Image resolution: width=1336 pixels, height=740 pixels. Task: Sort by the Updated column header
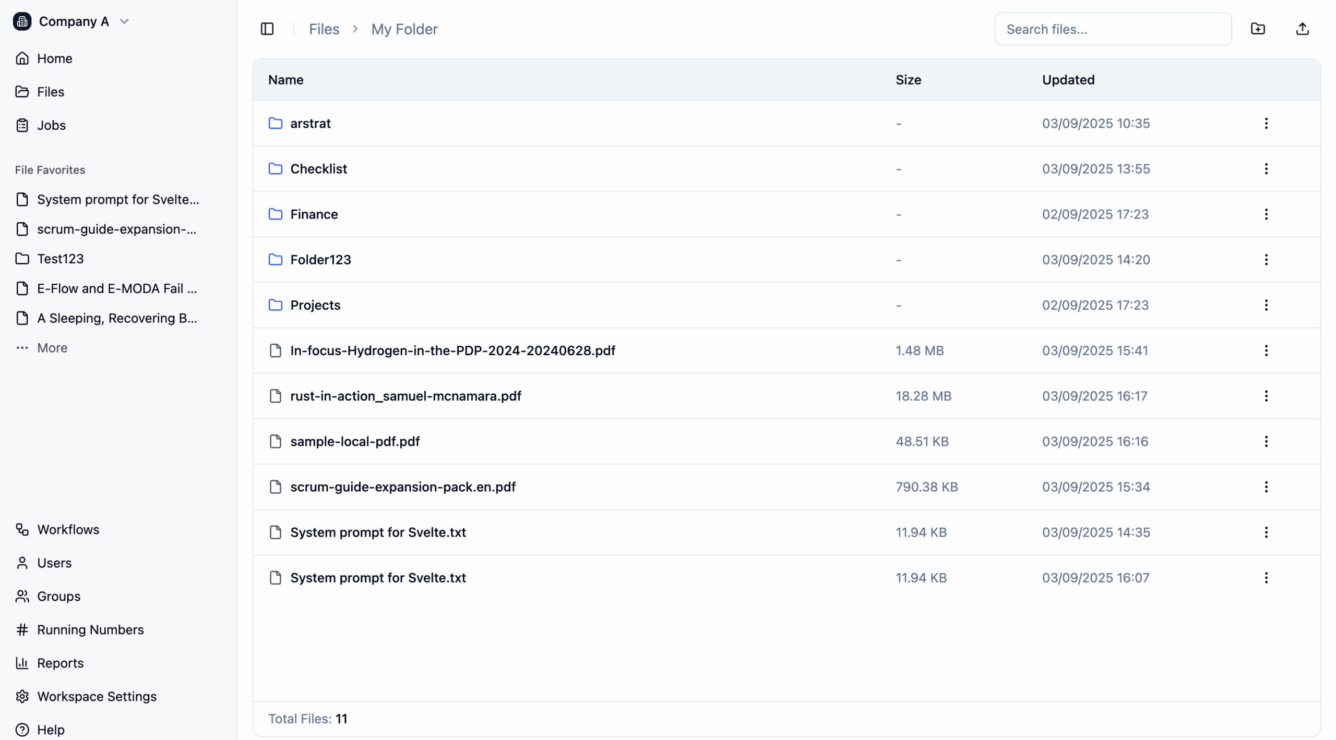(1068, 80)
